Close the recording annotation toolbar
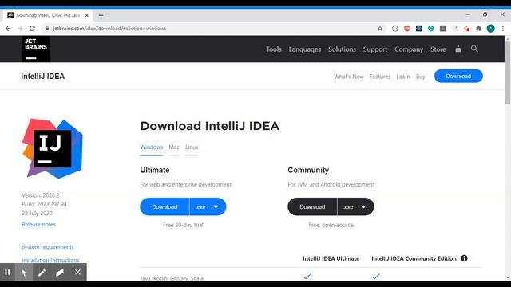 77,272
